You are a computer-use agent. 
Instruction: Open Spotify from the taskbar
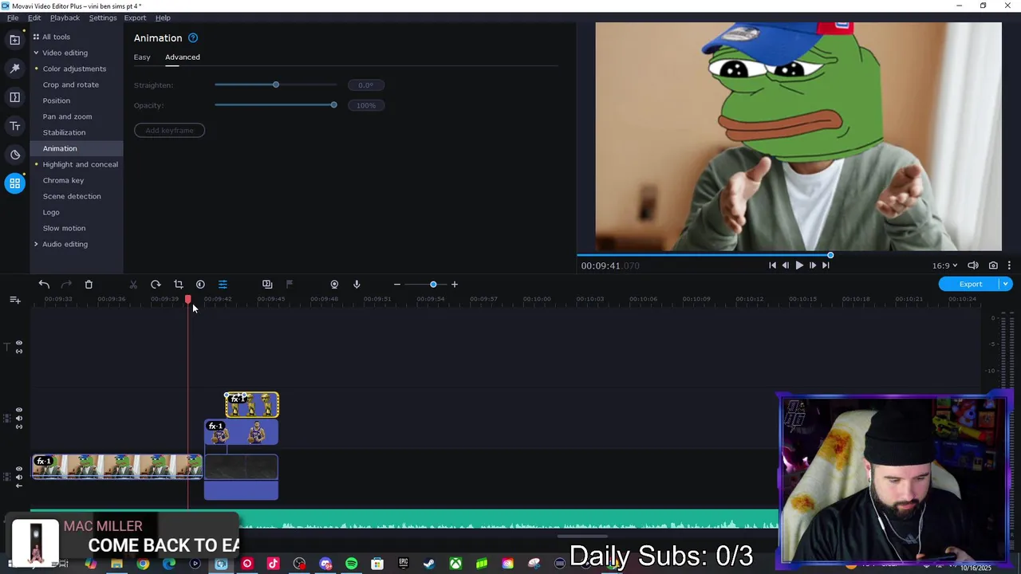[351, 564]
